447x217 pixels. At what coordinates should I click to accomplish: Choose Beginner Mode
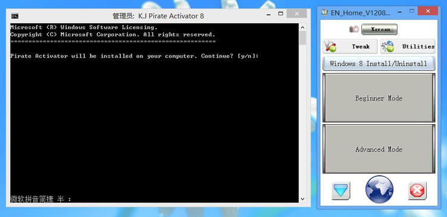(379, 98)
